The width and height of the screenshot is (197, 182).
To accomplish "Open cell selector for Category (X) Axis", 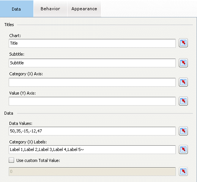I will [x=183, y=82].
